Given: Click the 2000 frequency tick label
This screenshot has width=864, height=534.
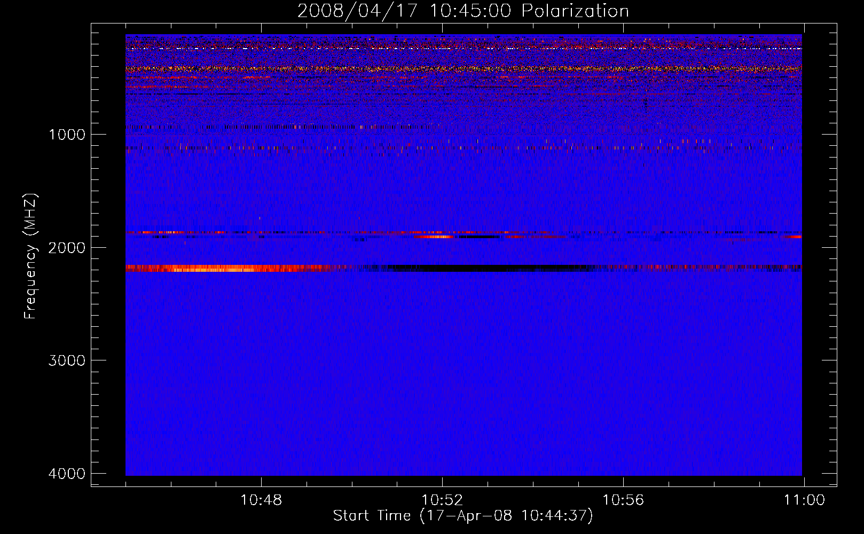Looking at the screenshot, I should tap(67, 247).
